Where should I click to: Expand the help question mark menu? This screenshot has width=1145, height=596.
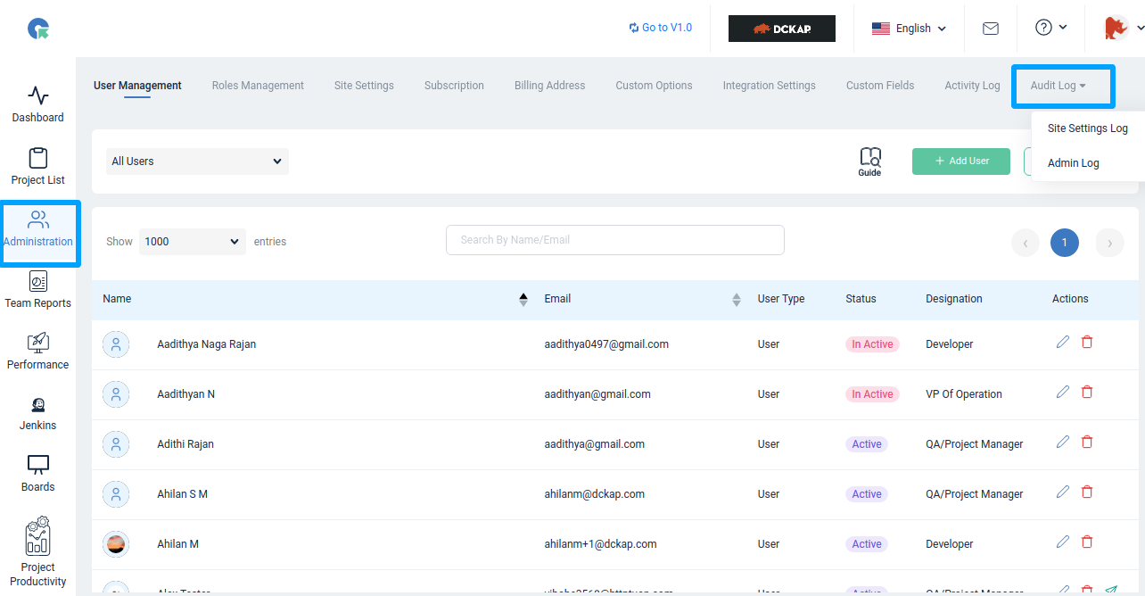tap(1050, 28)
